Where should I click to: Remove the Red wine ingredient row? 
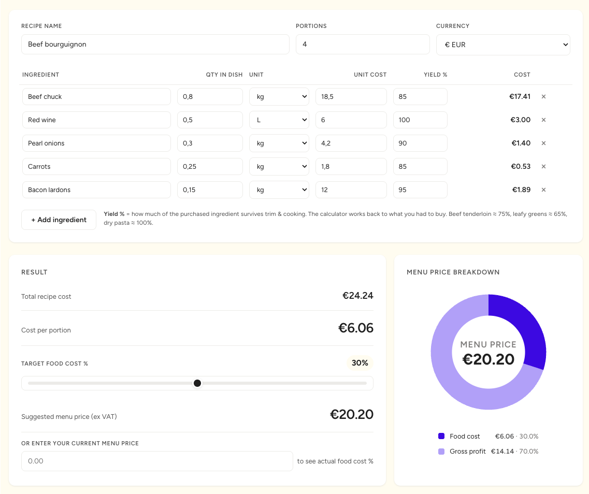tap(543, 120)
